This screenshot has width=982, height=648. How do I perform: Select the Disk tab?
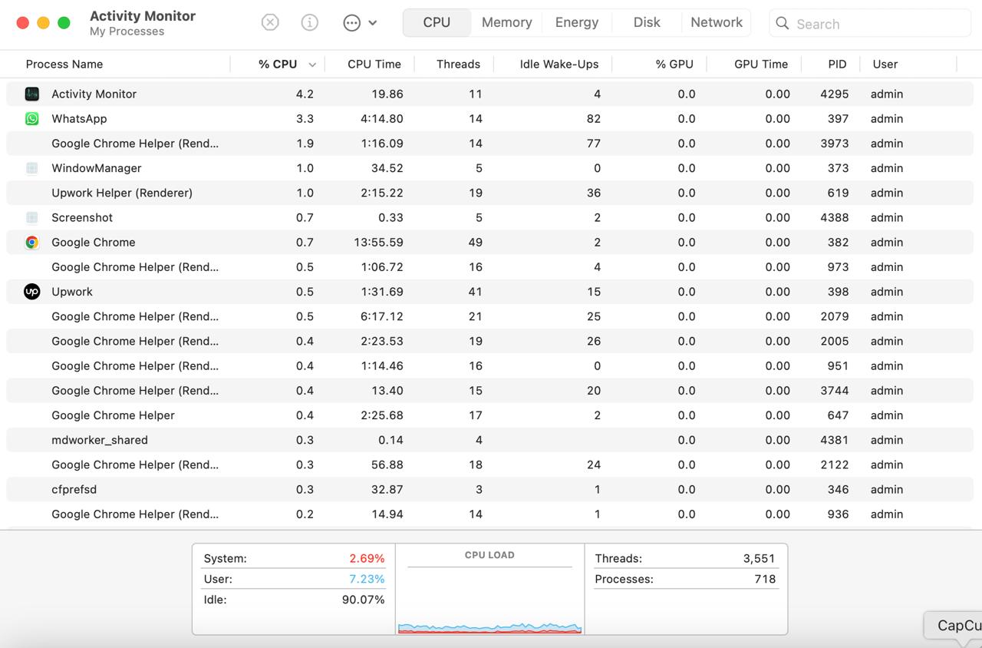[646, 22]
